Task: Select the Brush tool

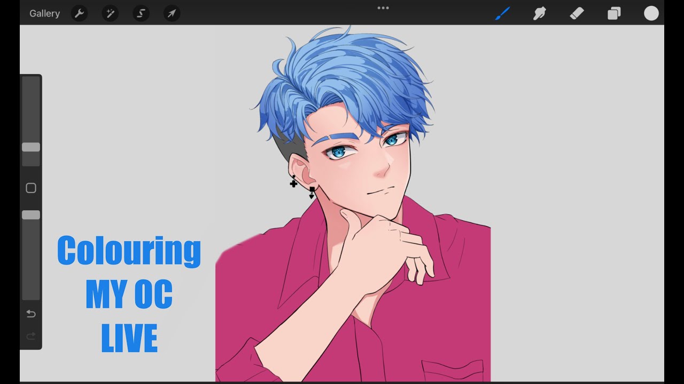Action: tap(502, 13)
